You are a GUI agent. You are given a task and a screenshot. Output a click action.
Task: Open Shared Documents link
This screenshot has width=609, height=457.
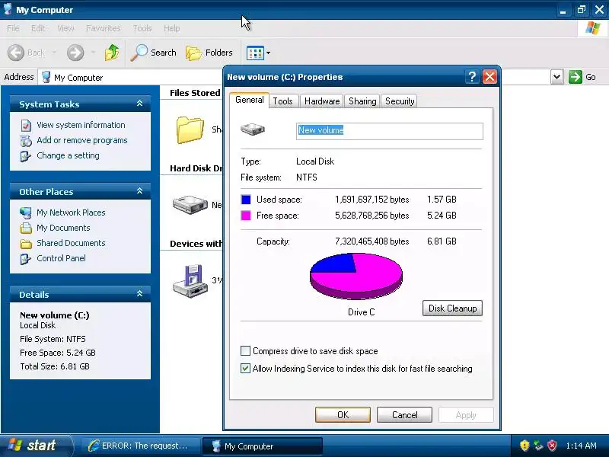point(71,243)
